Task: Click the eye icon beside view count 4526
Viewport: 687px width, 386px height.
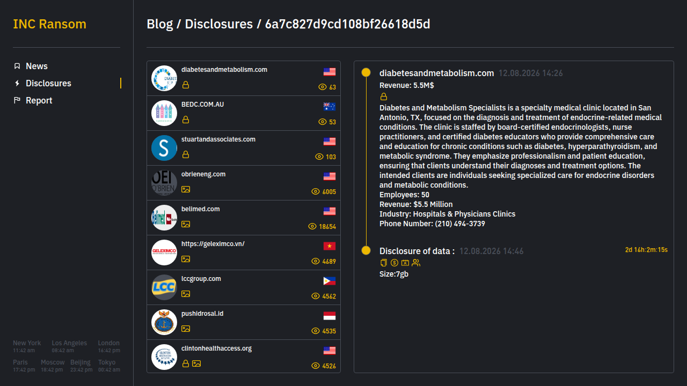Action: pyautogui.click(x=316, y=366)
